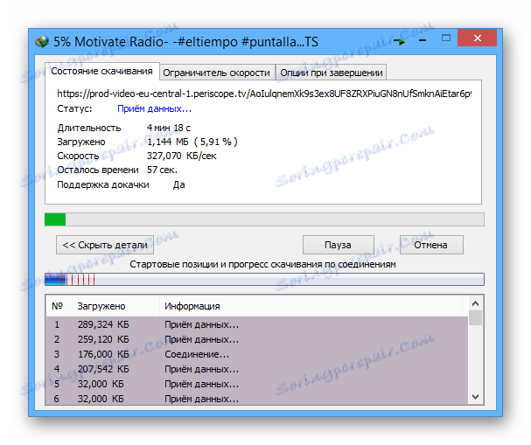Click the periscope.tv download URL text
The width and height of the screenshot is (531, 445).
click(264, 94)
